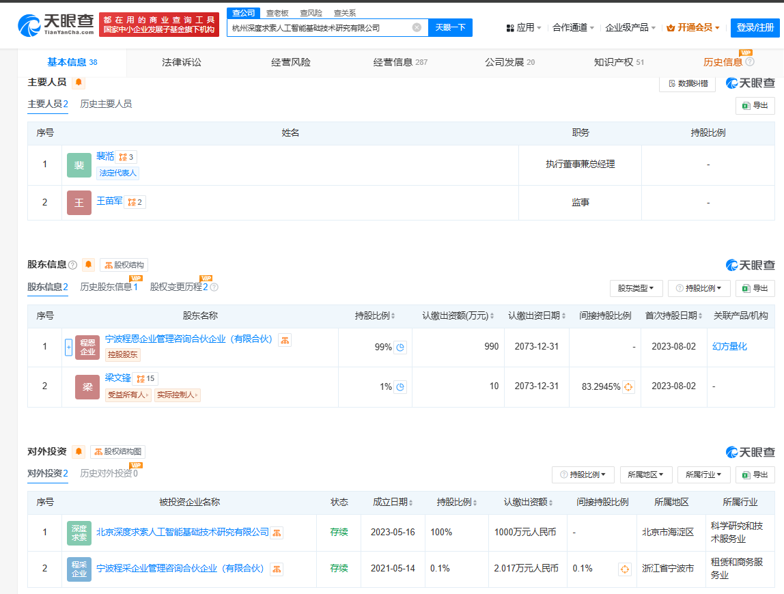784x594 pixels.
Task: Switch to the 法律诉讼 tab
Action: click(182, 63)
